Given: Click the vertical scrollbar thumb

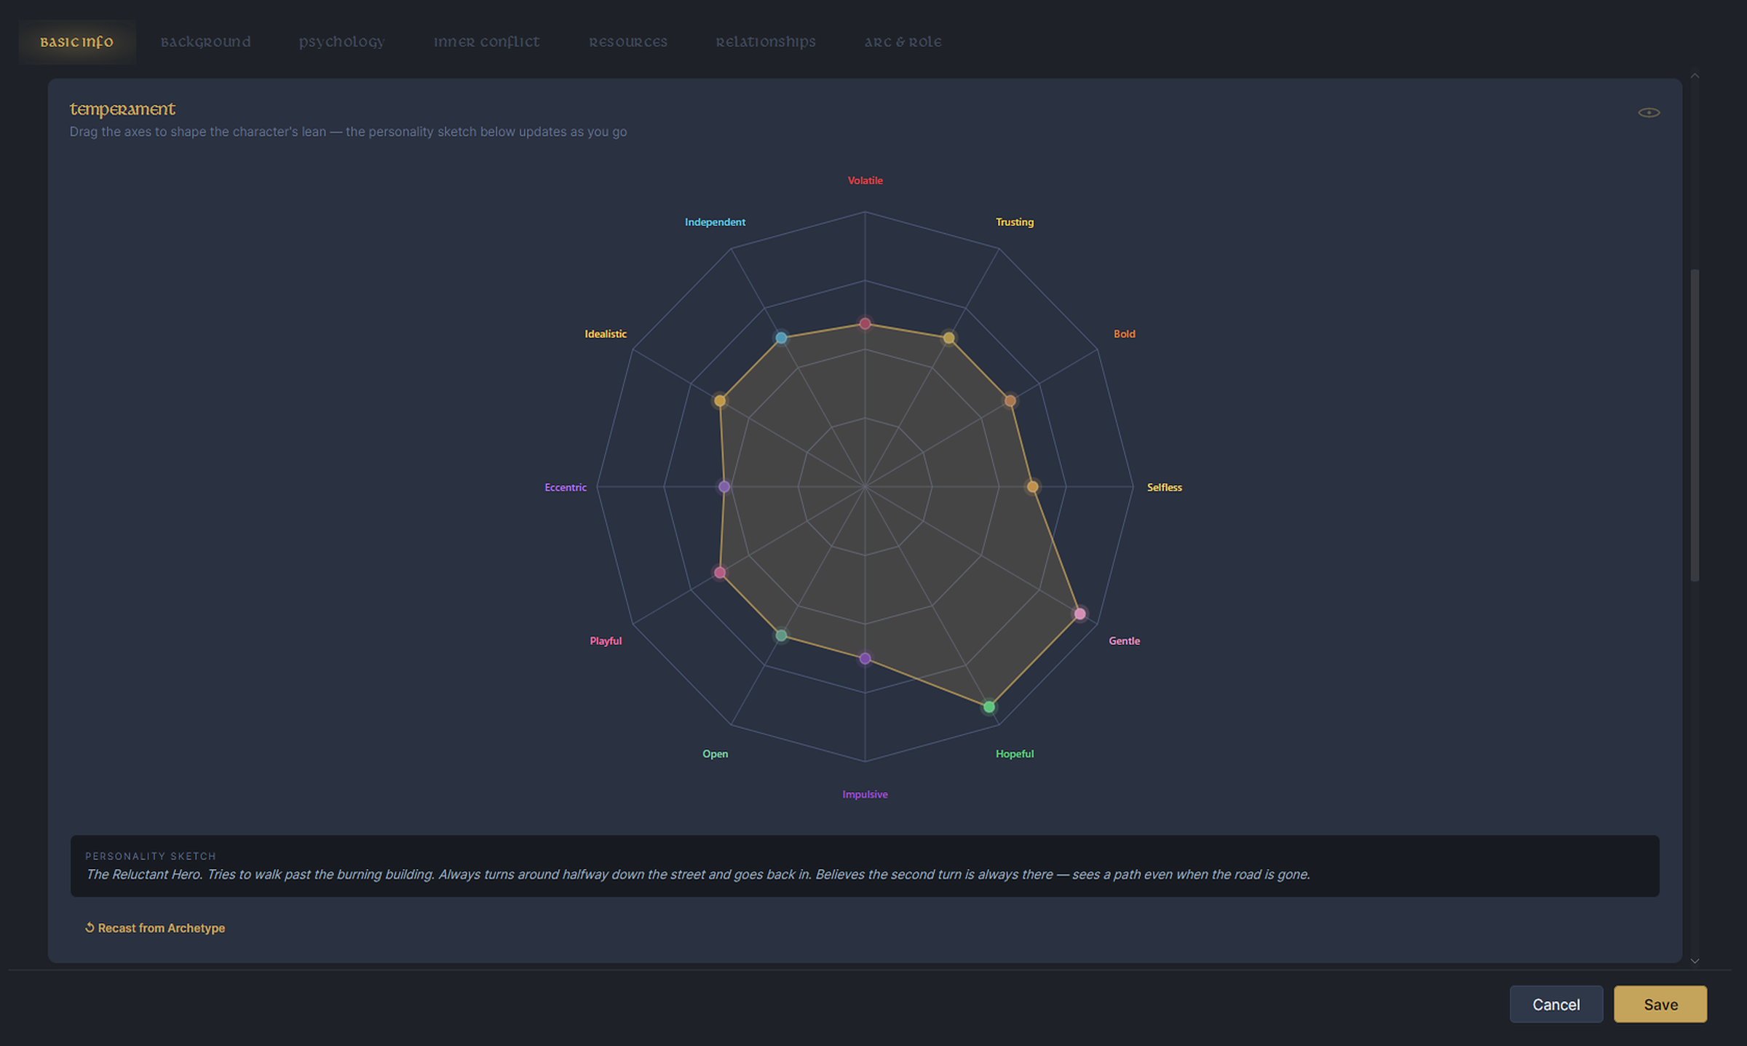Looking at the screenshot, I should pyautogui.click(x=1695, y=425).
